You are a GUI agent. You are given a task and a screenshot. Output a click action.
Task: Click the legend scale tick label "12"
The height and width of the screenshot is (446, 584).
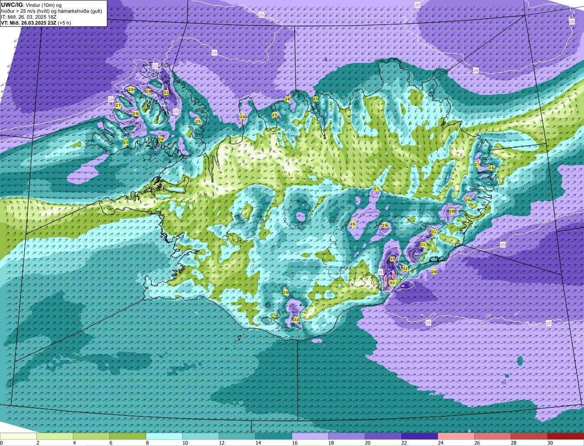coord(222,443)
